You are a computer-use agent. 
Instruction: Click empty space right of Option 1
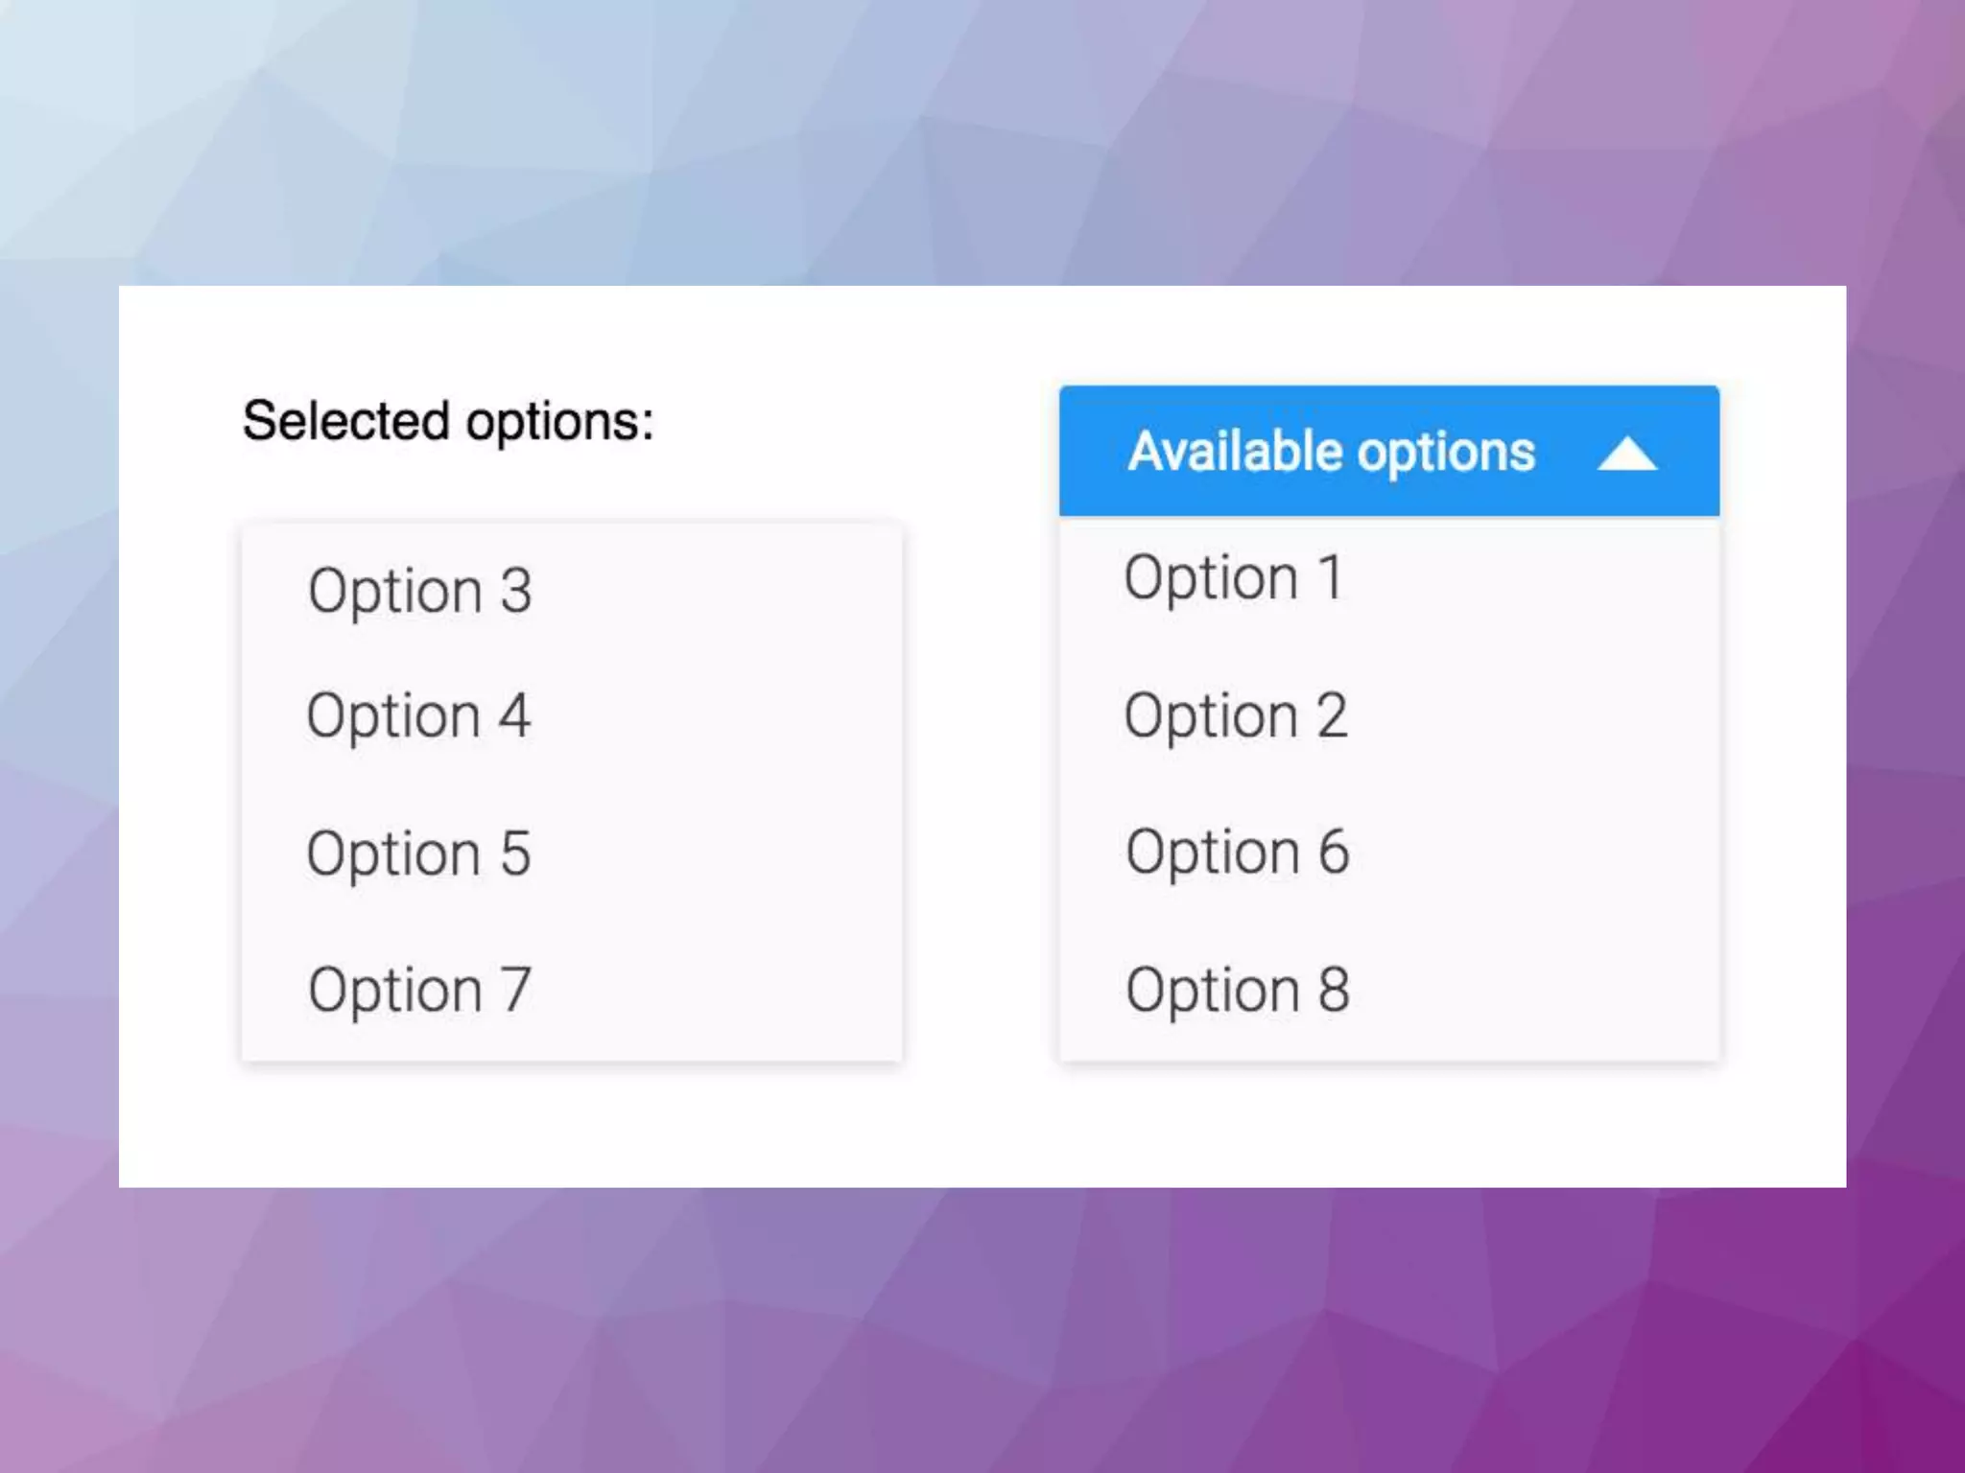click(1535, 578)
